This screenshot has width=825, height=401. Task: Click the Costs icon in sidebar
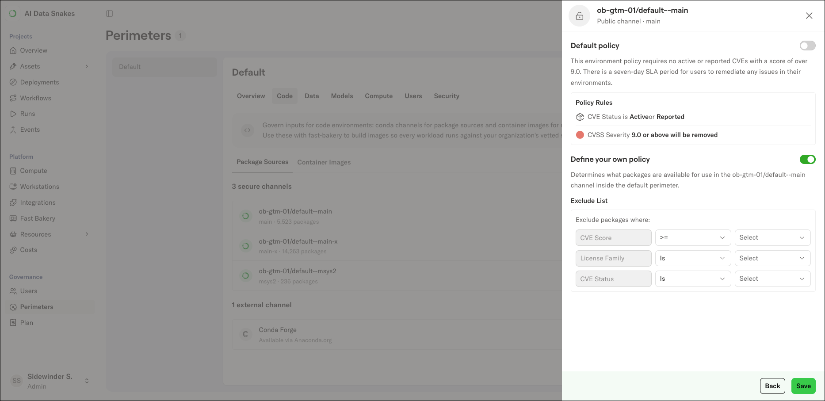[13, 250]
